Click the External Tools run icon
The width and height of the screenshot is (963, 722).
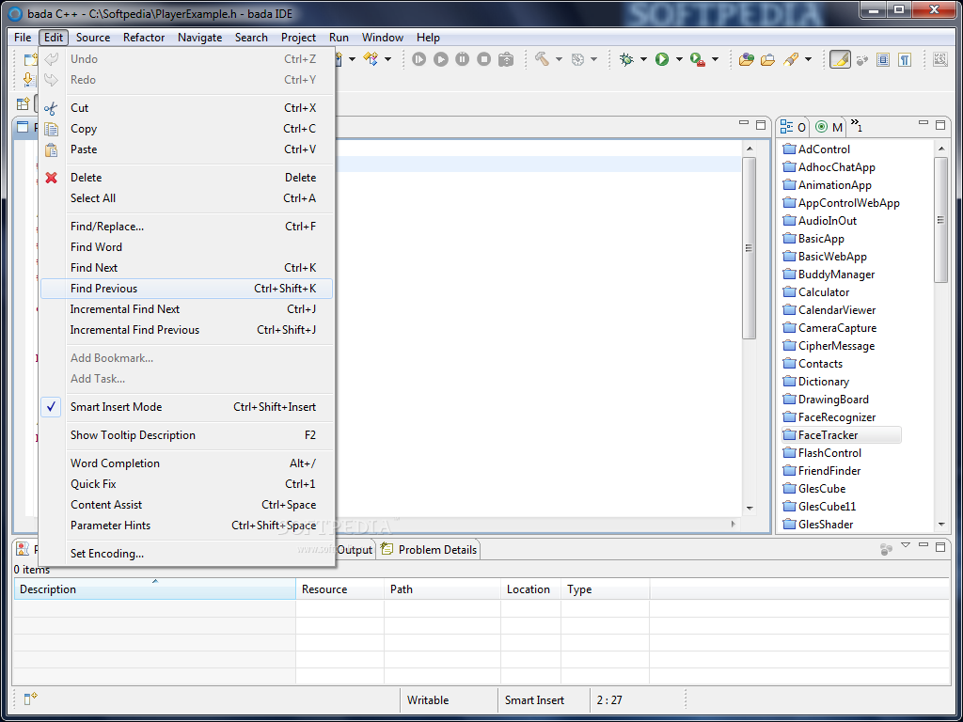pyautogui.click(x=697, y=59)
